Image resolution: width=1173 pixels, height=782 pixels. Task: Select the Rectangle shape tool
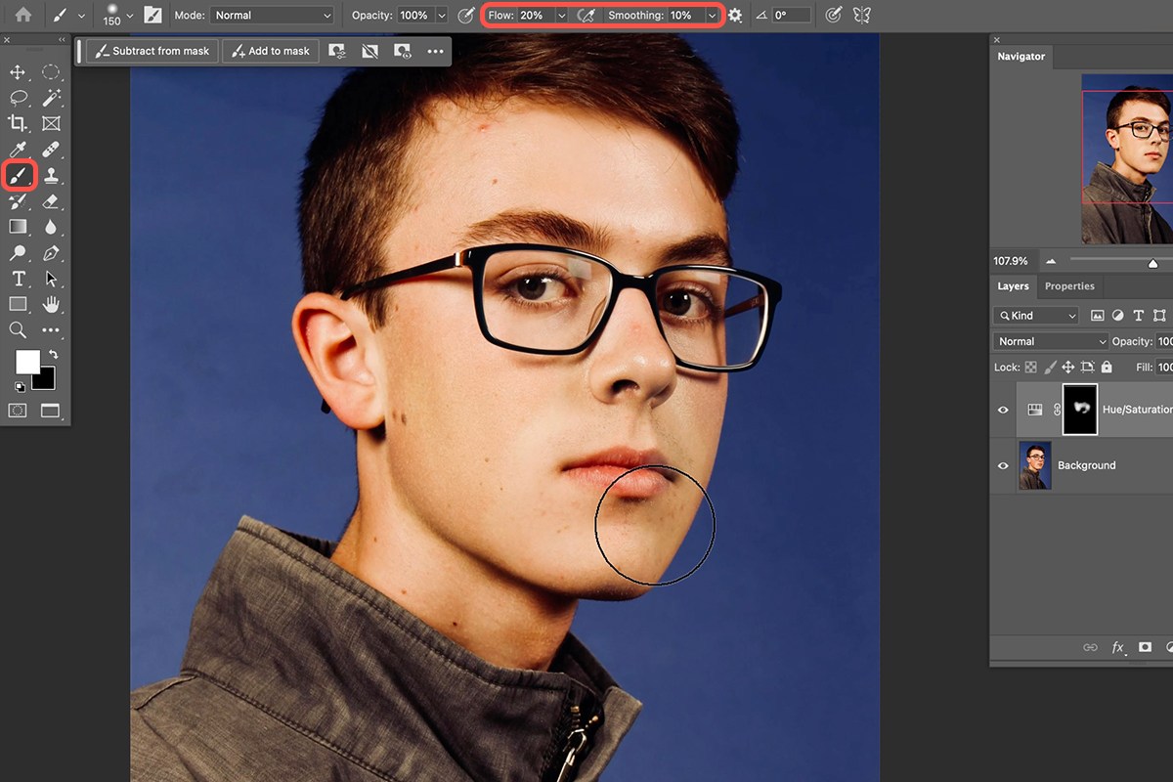pos(18,304)
